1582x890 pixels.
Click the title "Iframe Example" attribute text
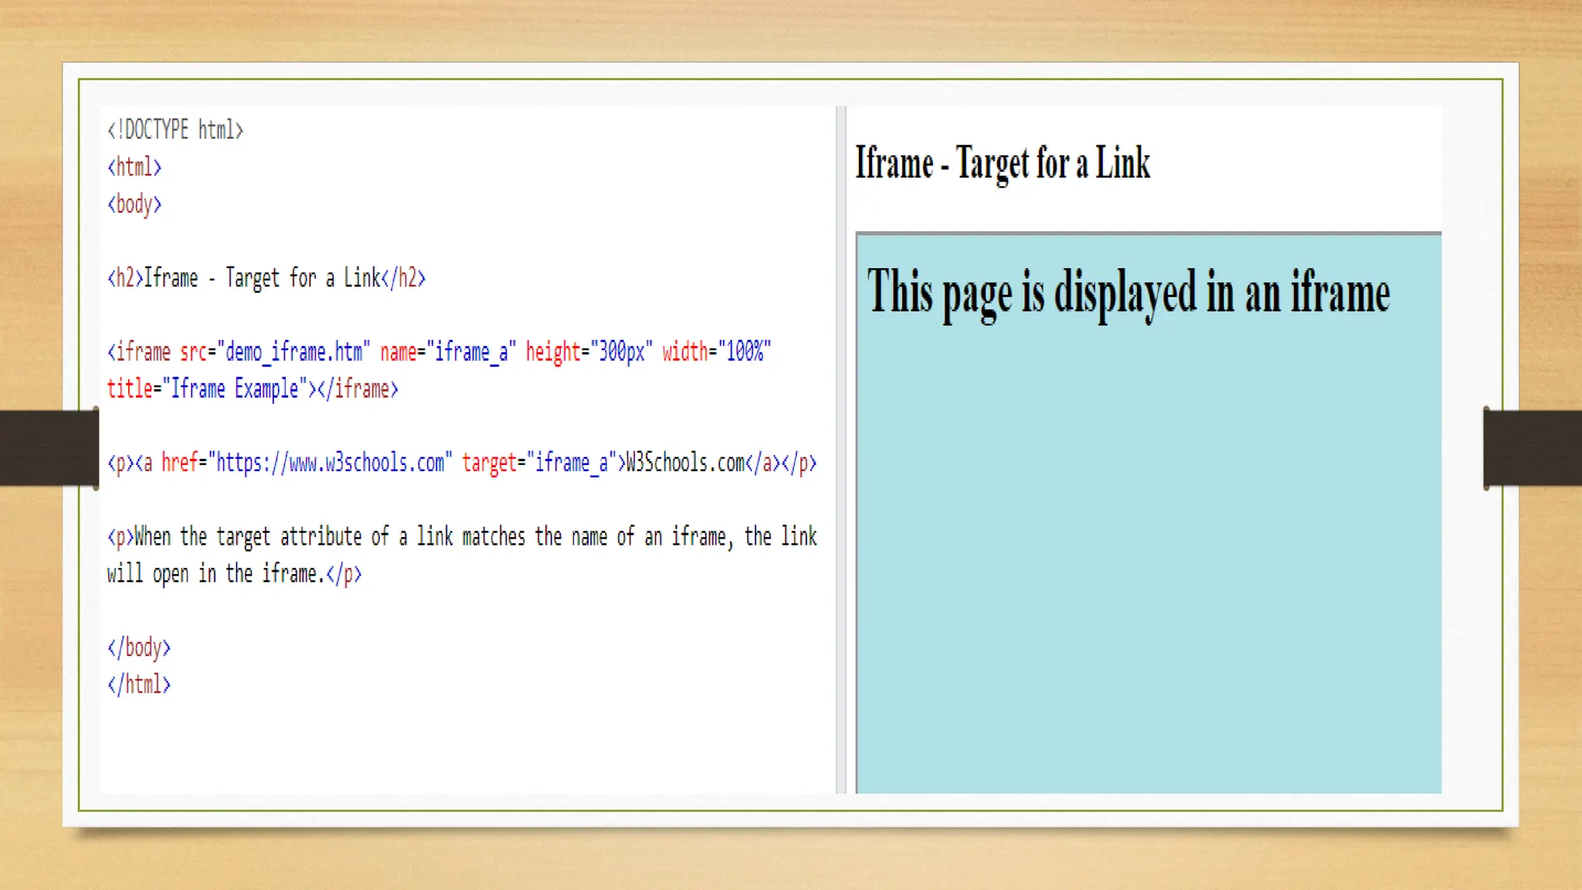coord(234,389)
